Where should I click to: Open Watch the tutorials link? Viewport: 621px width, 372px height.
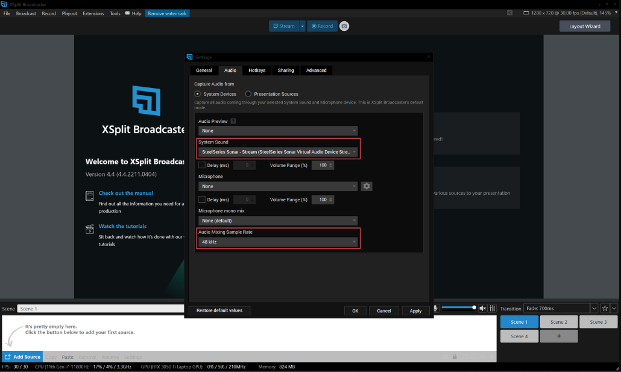pos(122,226)
